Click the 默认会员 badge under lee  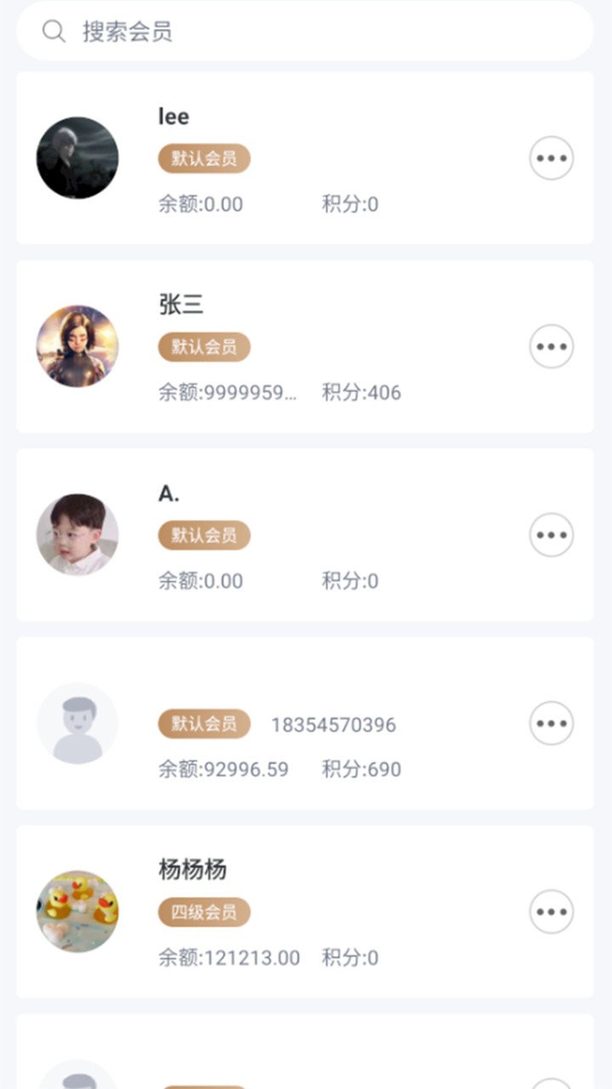click(x=204, y=158)
